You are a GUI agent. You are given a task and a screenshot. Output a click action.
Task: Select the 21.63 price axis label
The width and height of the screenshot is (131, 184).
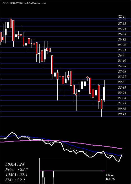(x=122, y=98)
